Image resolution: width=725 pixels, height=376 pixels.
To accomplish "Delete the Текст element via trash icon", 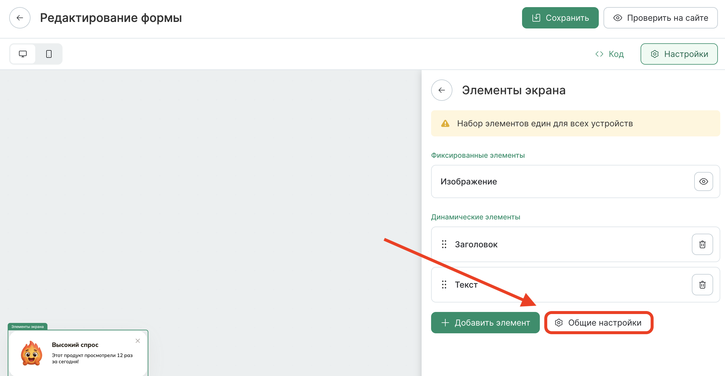I will [702, 285].
